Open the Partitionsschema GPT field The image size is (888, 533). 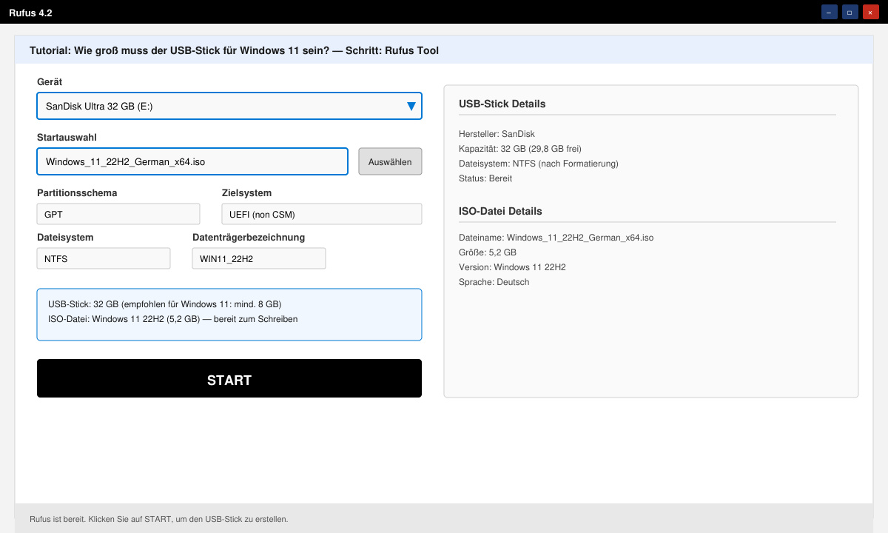(118, 214)
